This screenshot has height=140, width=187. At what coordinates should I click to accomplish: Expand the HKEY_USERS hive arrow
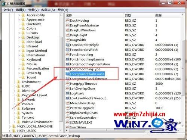click(x=10, y=131)
